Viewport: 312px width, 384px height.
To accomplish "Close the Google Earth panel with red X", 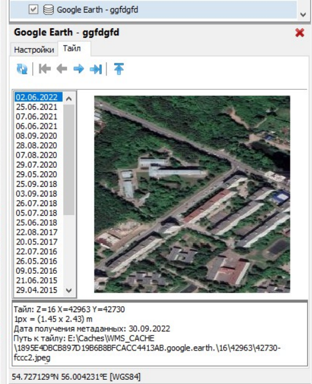I will [x=299, y=32].
